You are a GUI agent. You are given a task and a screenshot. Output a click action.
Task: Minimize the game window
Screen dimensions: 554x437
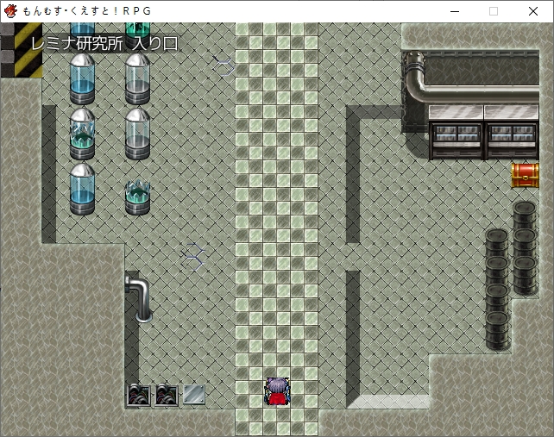point(455,11)
